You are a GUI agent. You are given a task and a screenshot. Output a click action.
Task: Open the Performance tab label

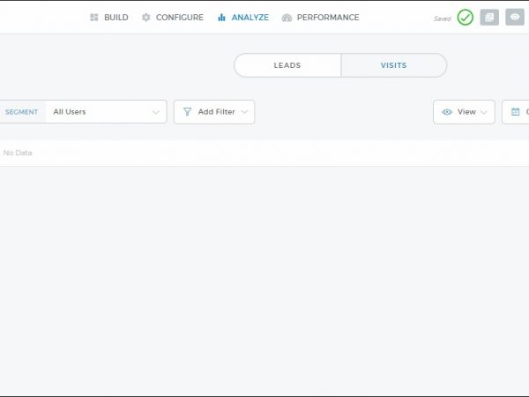[328, 18]
